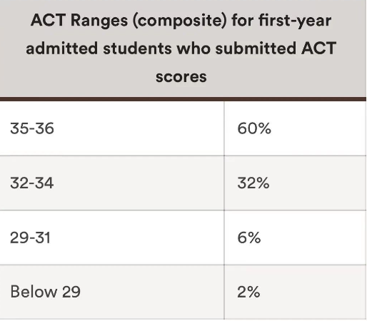Viewport: 367px width, 321px height.
Task: Select the 60% percentage cell
Action: coord(295,128)
